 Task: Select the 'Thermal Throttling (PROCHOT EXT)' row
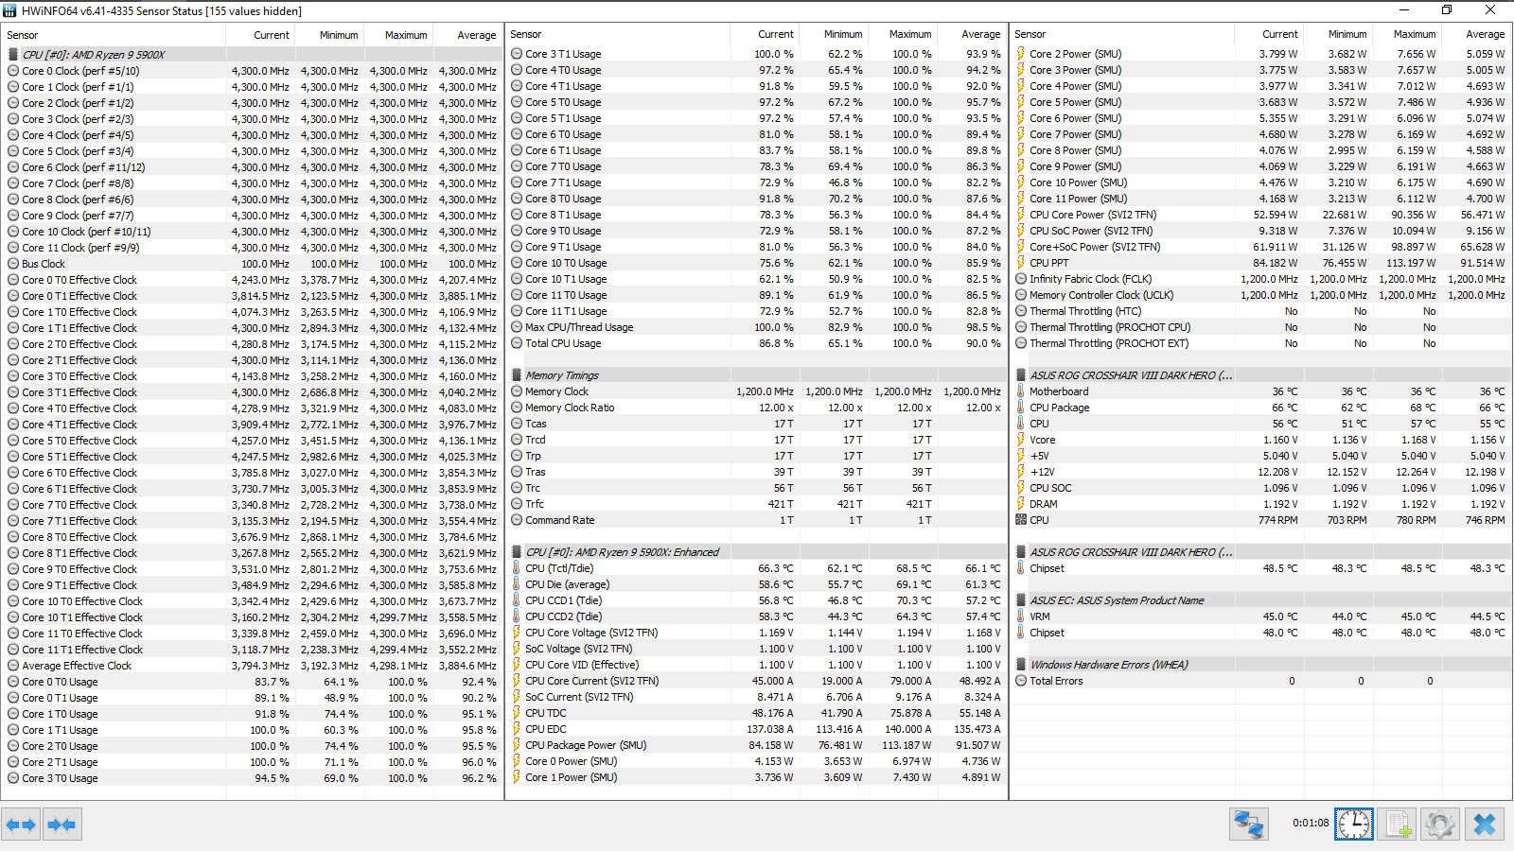[1260, 343]
